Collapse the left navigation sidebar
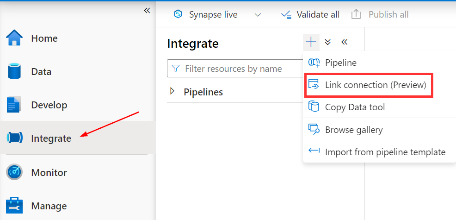Screen dimensions: 456x220 tap(147, 10)
